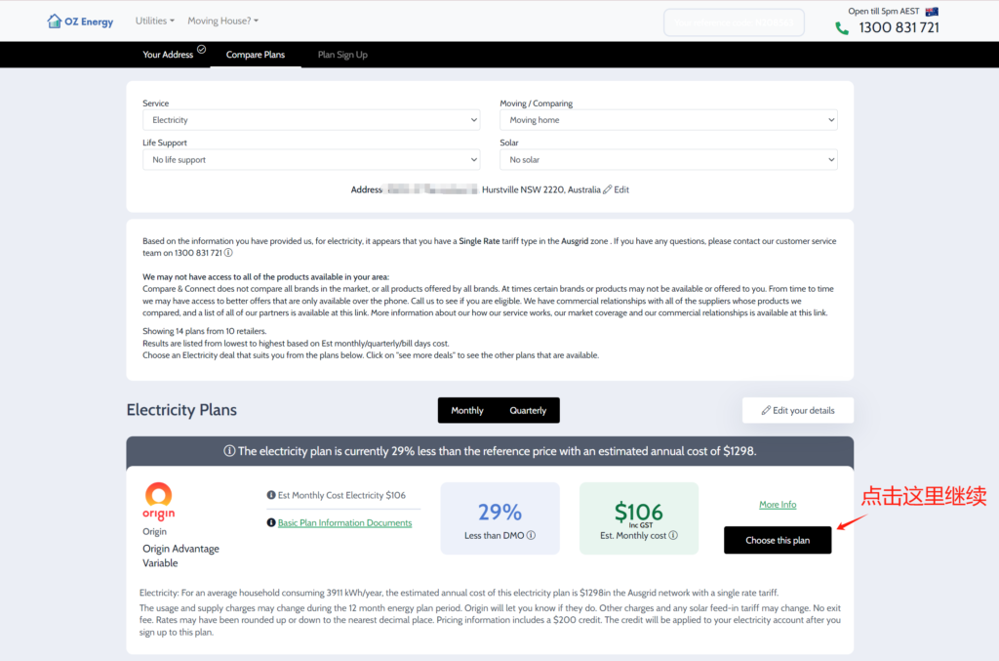Click the address text 'Hurstville NSW 2220, Australia'
Viewport: 999px width, 661px height.
[540, 189]
